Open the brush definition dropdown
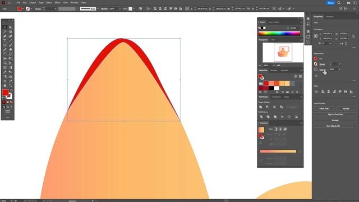The height and width of the screenshot is (202, 359). [x=98, y=9]
